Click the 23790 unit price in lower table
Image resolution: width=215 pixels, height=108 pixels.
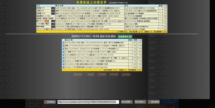point(135,58)
